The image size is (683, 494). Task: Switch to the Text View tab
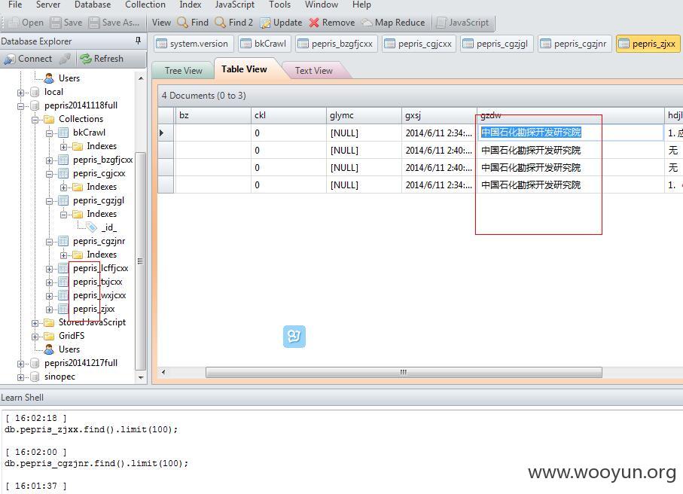pyautogui.click(x=313, y=70)
